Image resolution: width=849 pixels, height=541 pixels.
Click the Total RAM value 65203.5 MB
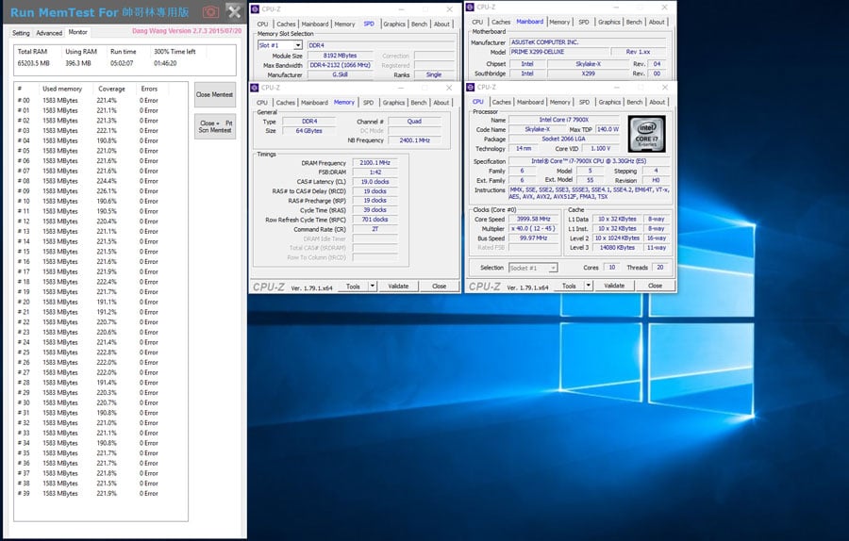[34, 63]
